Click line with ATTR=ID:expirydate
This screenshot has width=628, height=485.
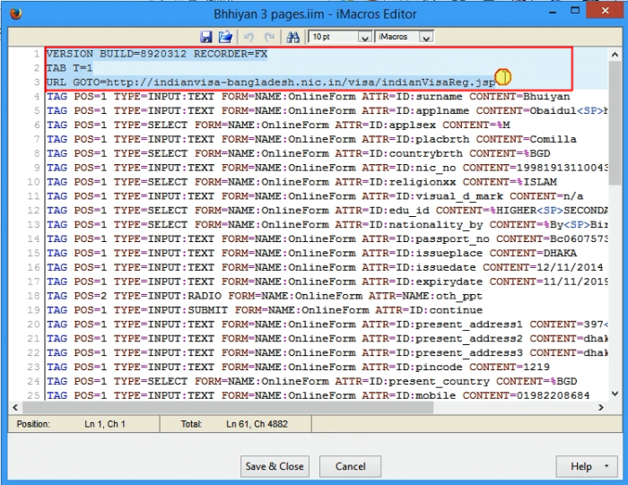tap(327, 281)
